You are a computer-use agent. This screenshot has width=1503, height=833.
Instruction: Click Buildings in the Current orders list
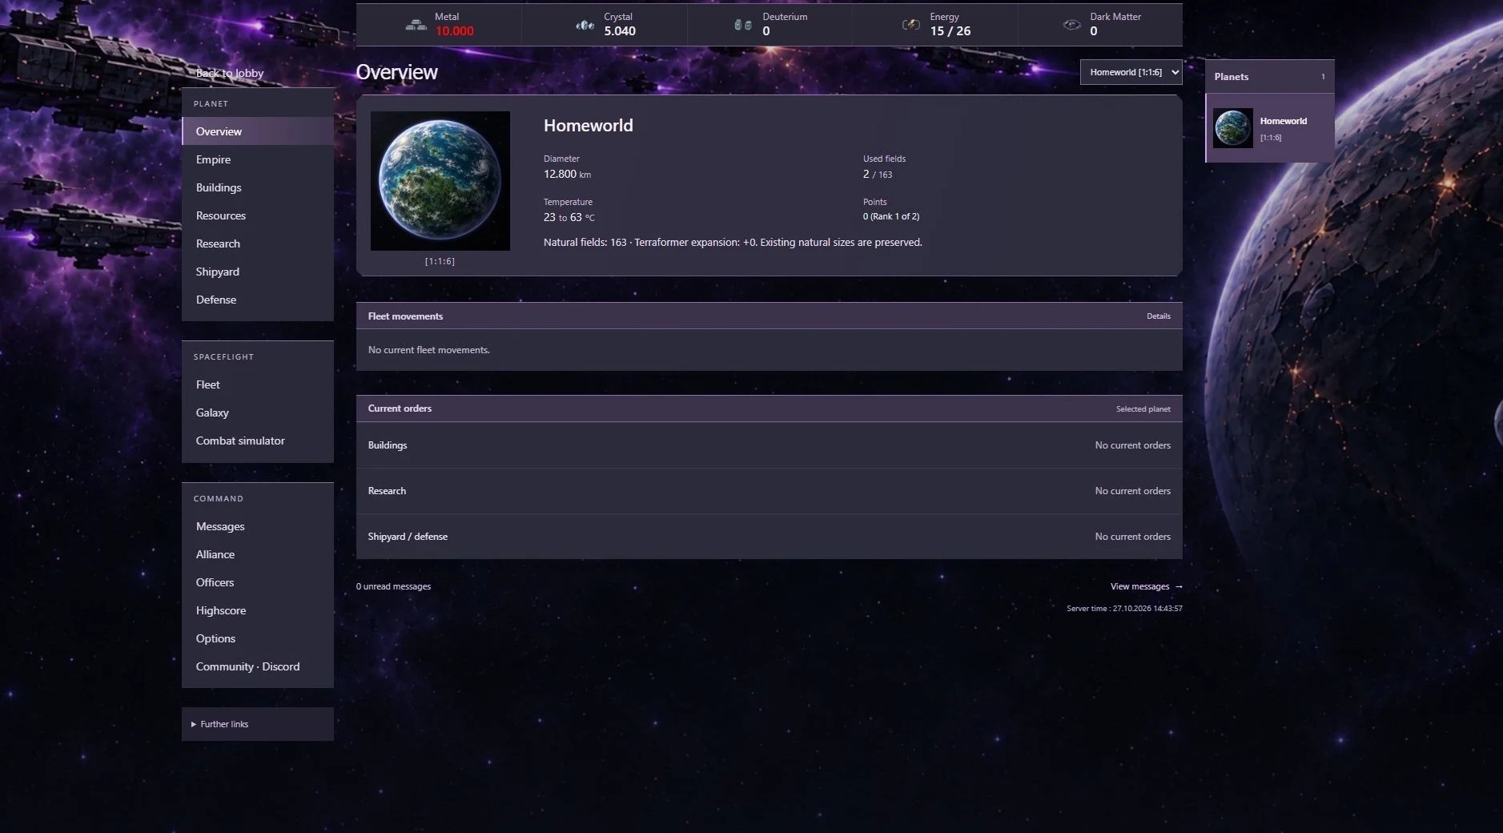pyautogui.click(x=388, y=445)
